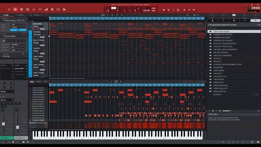
Task: Open VEGAS FESTIVAL folder
Action: [x=234, y=91]
